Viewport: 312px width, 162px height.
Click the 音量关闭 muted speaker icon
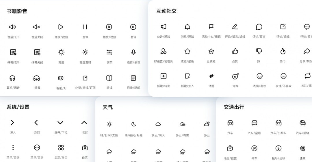click(x=37, y=27)
